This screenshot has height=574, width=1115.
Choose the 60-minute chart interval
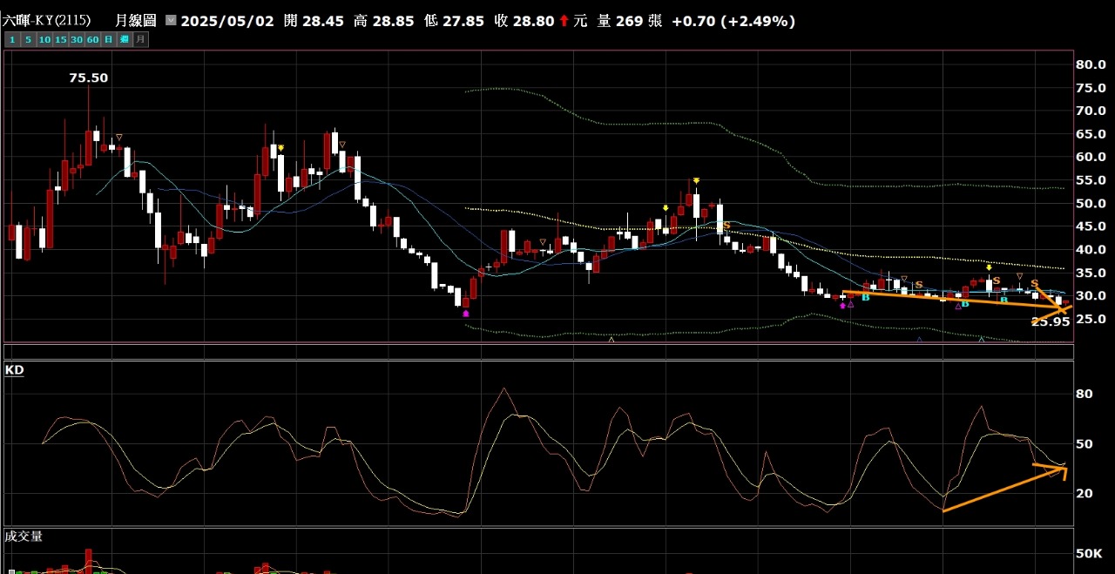point(93,39)
